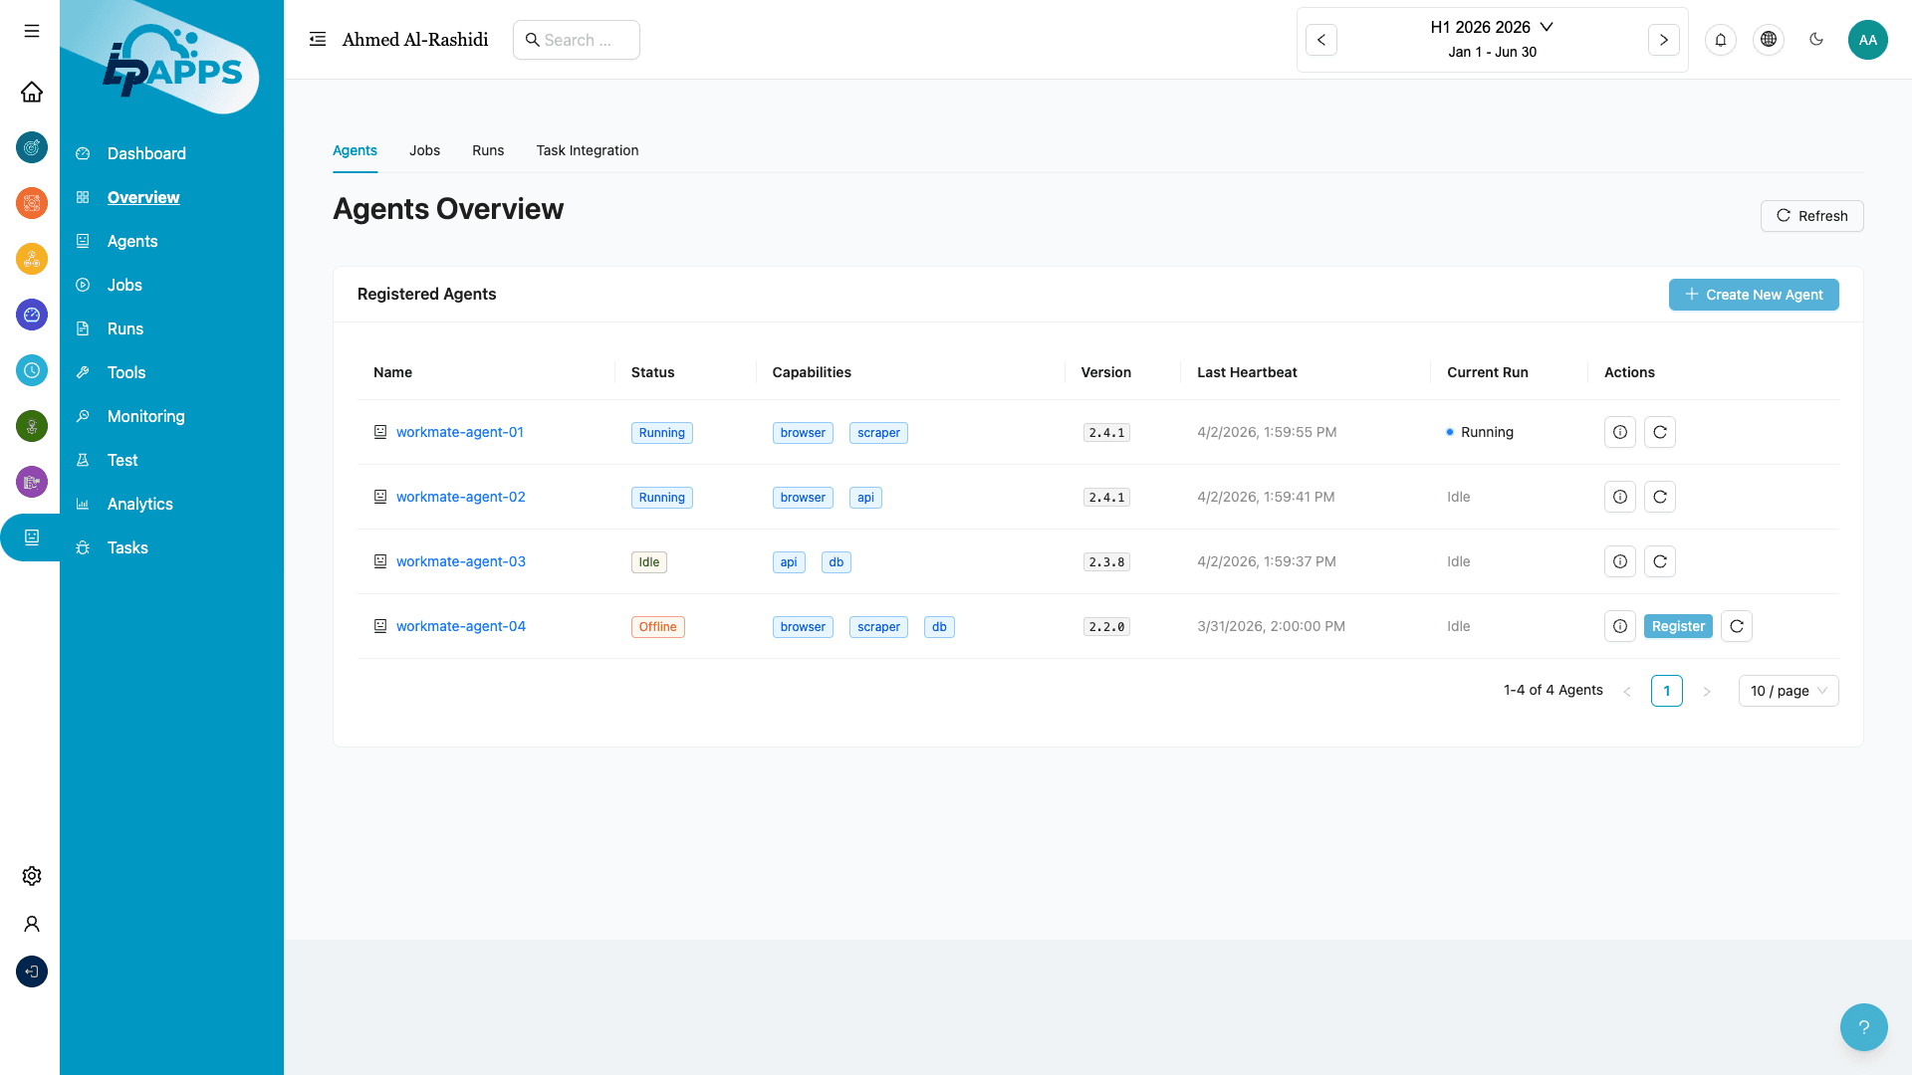Screen dimensions: 1912x1075
Task: Click the Search input field
Action: coord(578,40)
